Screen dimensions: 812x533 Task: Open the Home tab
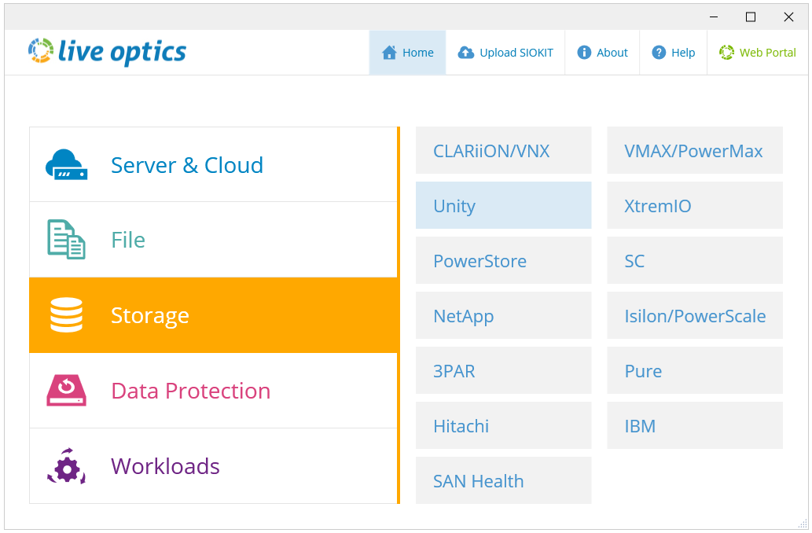point(407,53)
